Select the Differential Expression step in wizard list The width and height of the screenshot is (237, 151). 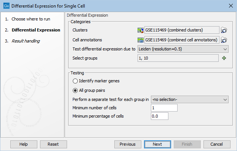coord(32,30)
